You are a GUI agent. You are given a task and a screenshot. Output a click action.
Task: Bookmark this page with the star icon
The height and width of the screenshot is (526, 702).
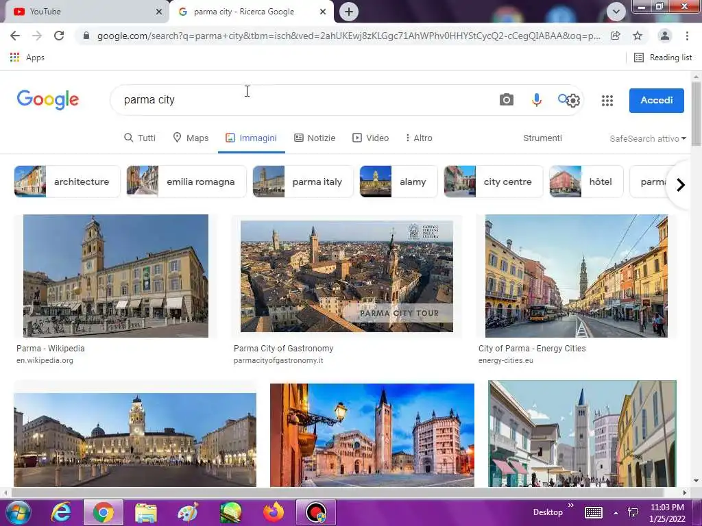(638, 36)
